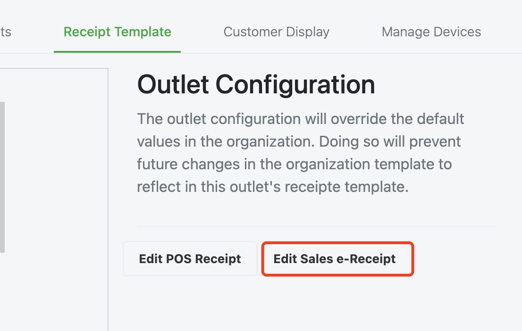
Task: Open the Edit Sales e-Receipt editor
Action: (x=337, y=259)
